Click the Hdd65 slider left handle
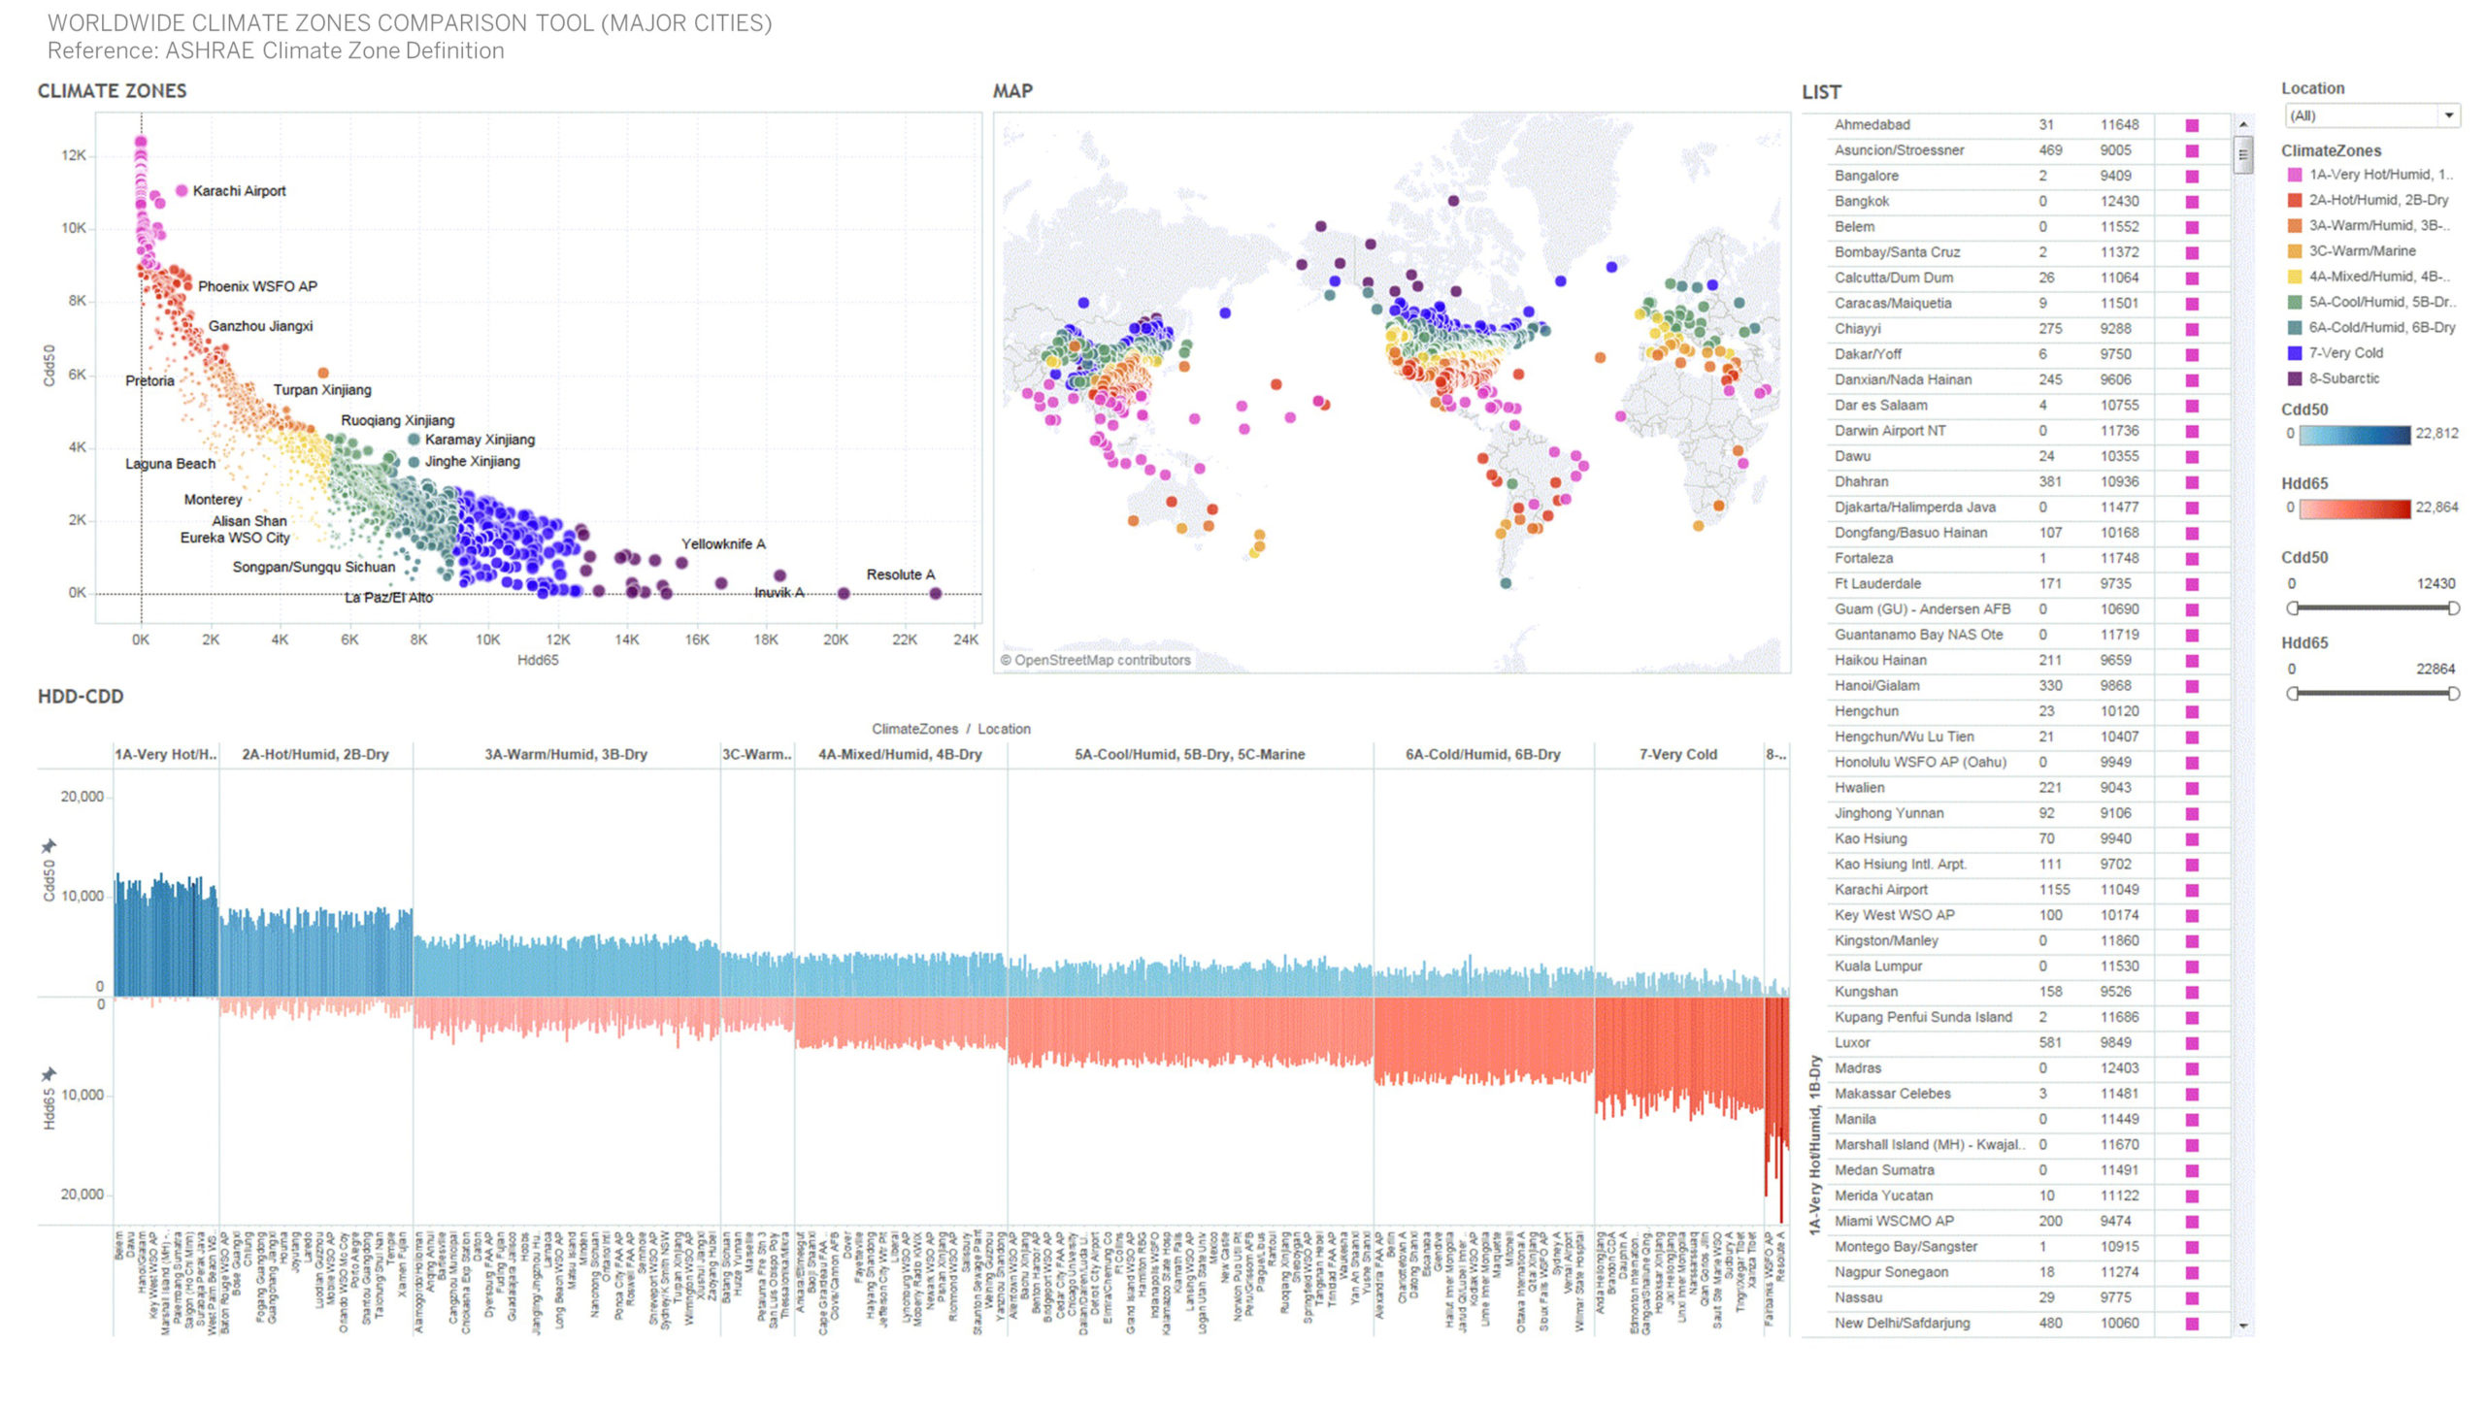Viewport: 2485px width, 1409px height. pyautogui.click(x=2293, y=693)
